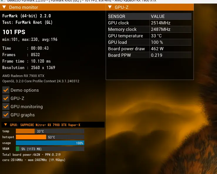Click the Test: FurMark Knot (GL) line
Viewport: 217px width, 174px height.
point(27,22)
